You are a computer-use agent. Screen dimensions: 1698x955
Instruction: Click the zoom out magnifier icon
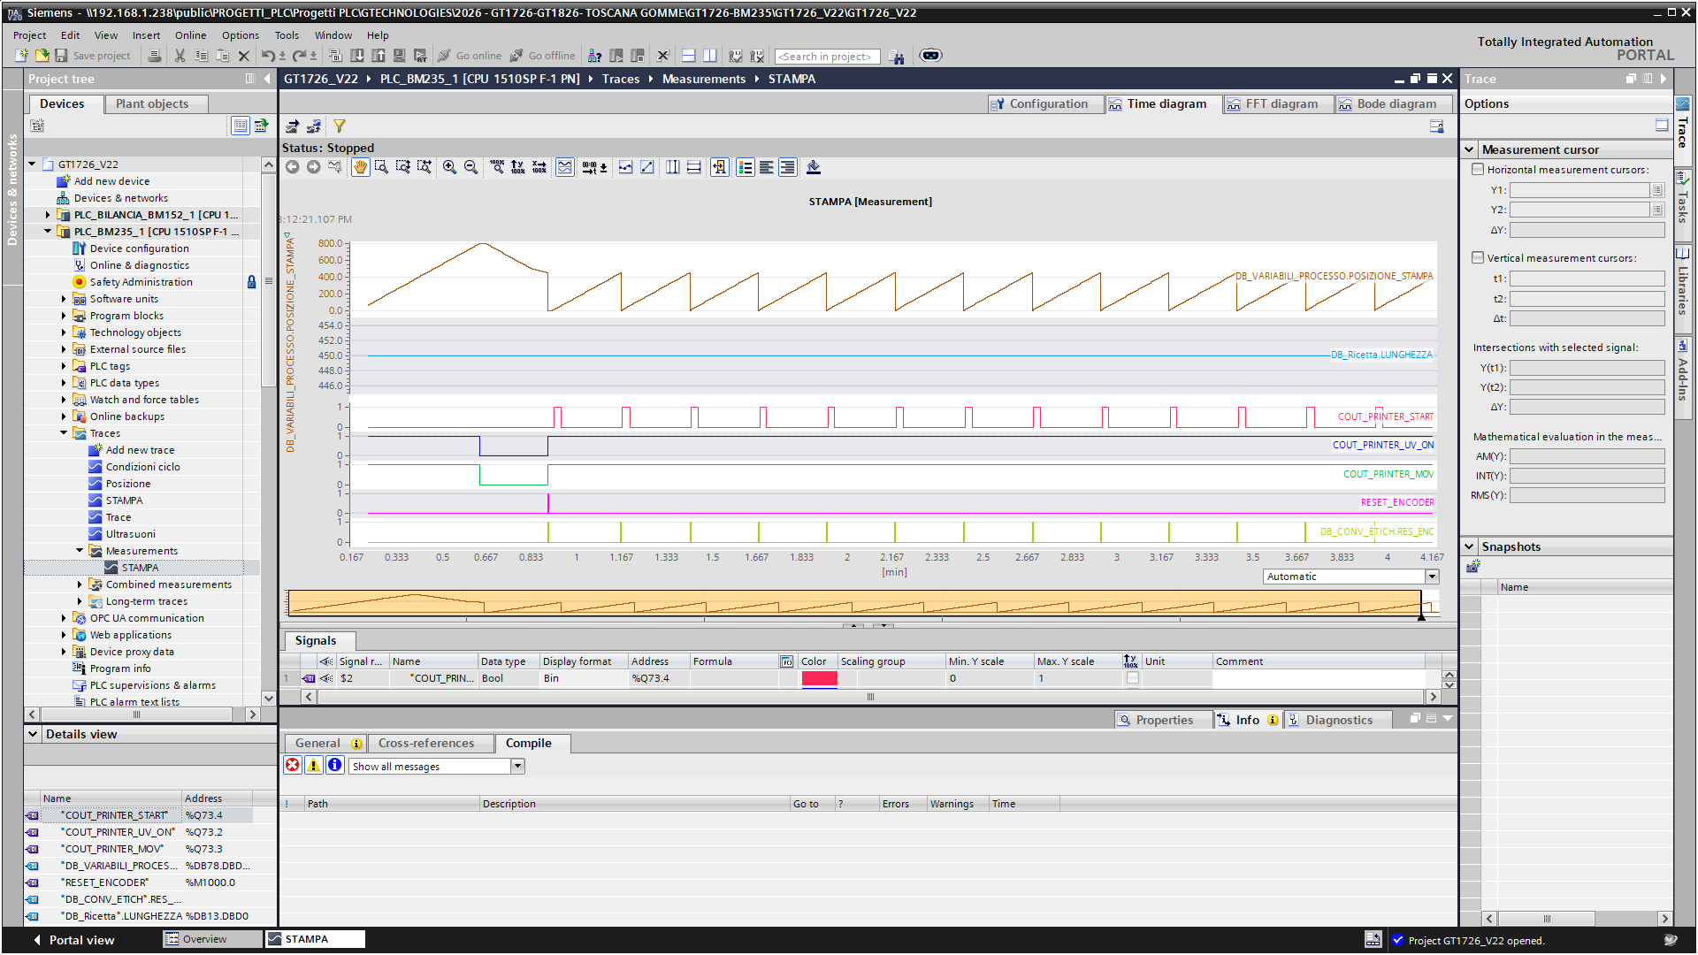coord(470,167)
